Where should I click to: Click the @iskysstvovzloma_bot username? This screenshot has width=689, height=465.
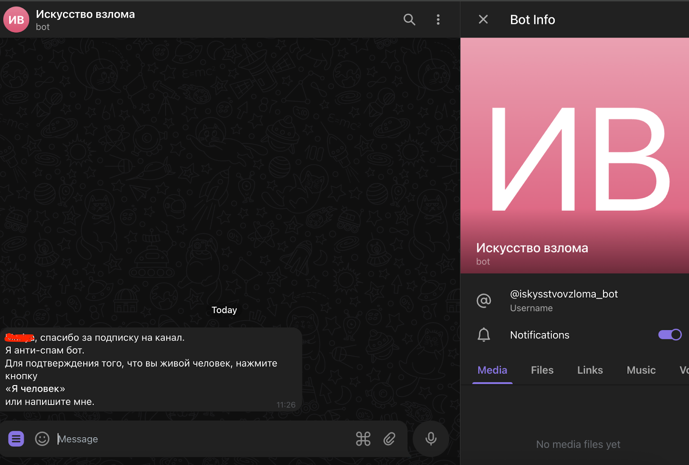pyautogui.click(x=564, y=294)
